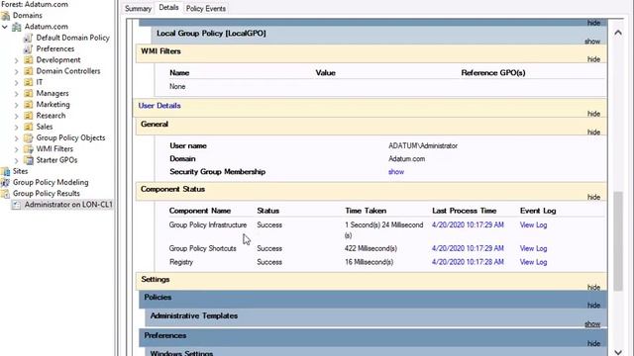Expand the Research OU
Screen dimensions: 634x356
tap(16, 117)
